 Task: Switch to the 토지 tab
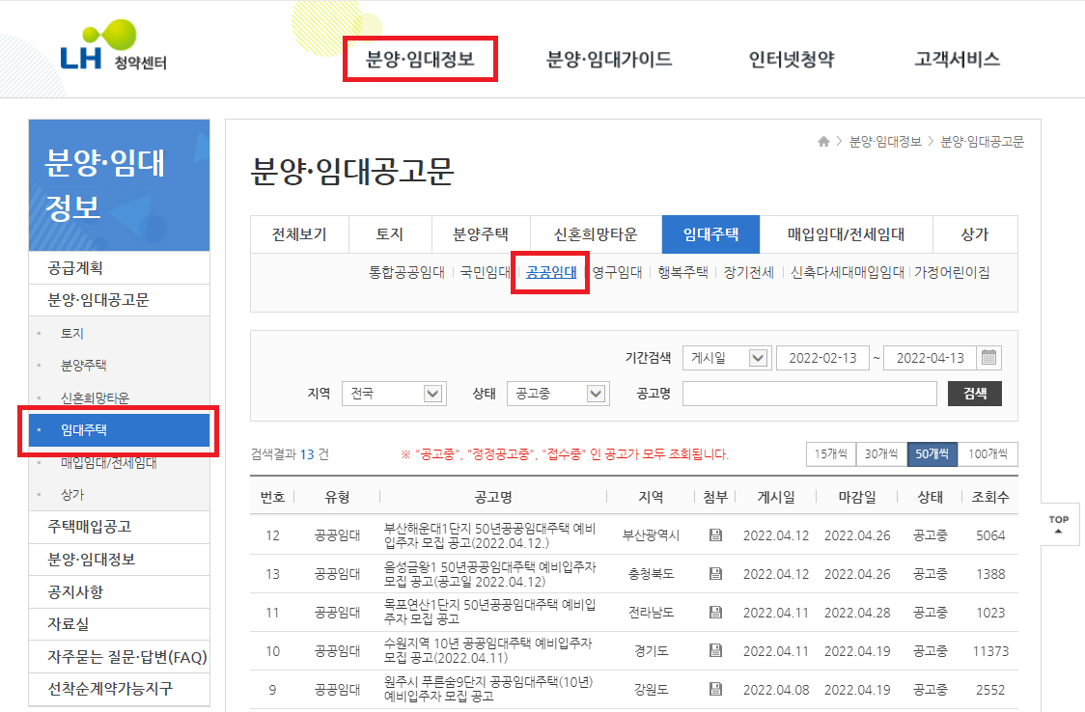(390, 234)
